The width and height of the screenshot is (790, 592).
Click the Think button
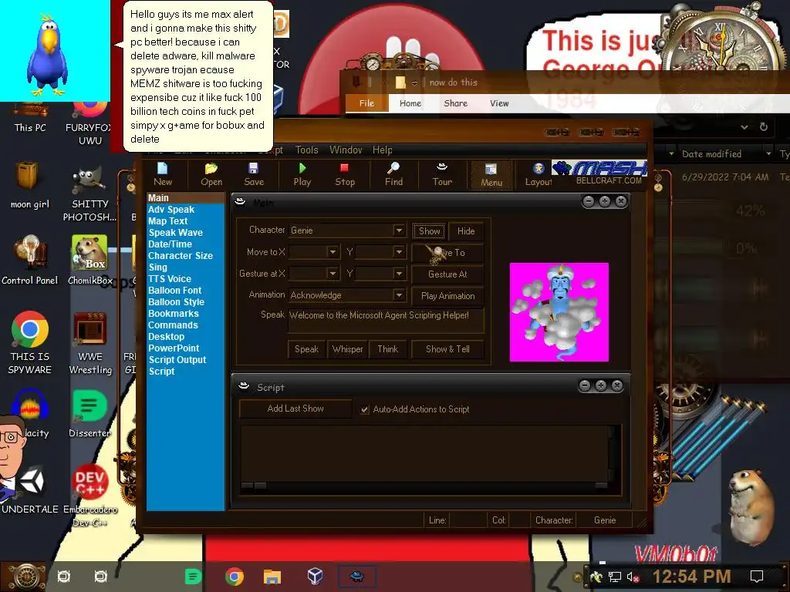(x=387, y=349)
